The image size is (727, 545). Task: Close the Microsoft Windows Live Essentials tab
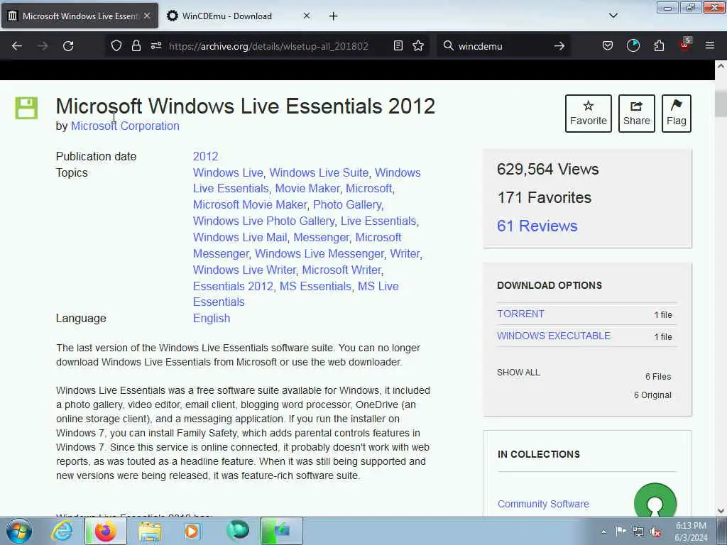coord(147,16)
